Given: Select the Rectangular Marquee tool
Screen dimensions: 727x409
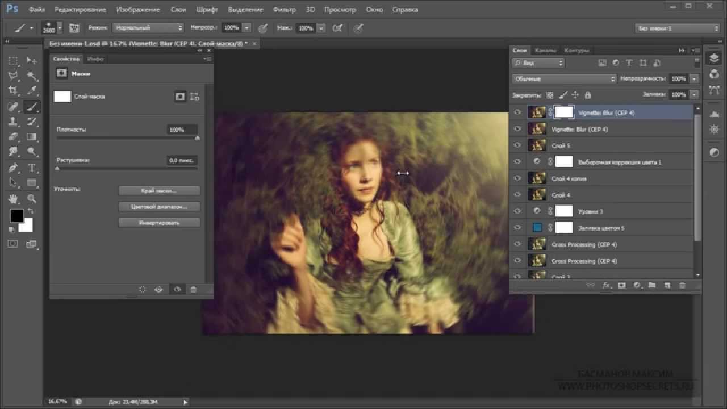Looking at the screenshot, I should coord(13,60).
